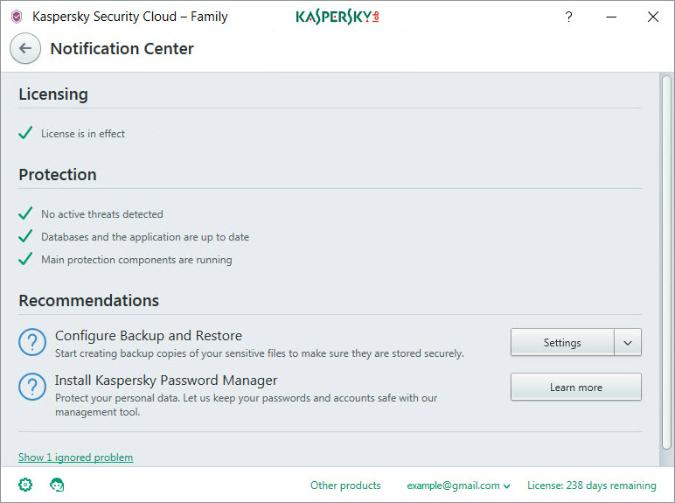Click the Kaspersky shield icon in title bar
Image resolution: width=675 pixels, height=503 pixels.
coord(16,17)
